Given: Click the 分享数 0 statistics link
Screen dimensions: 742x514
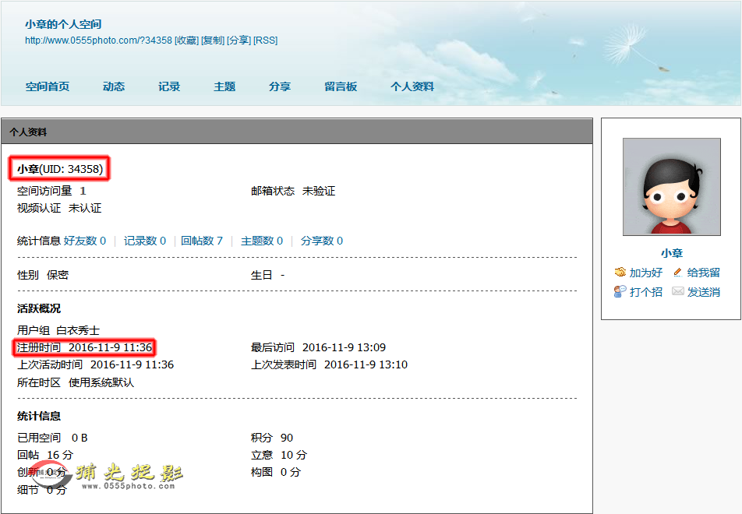Looking at the screenshot, I should pyautogui.click(x=322, y=241).
